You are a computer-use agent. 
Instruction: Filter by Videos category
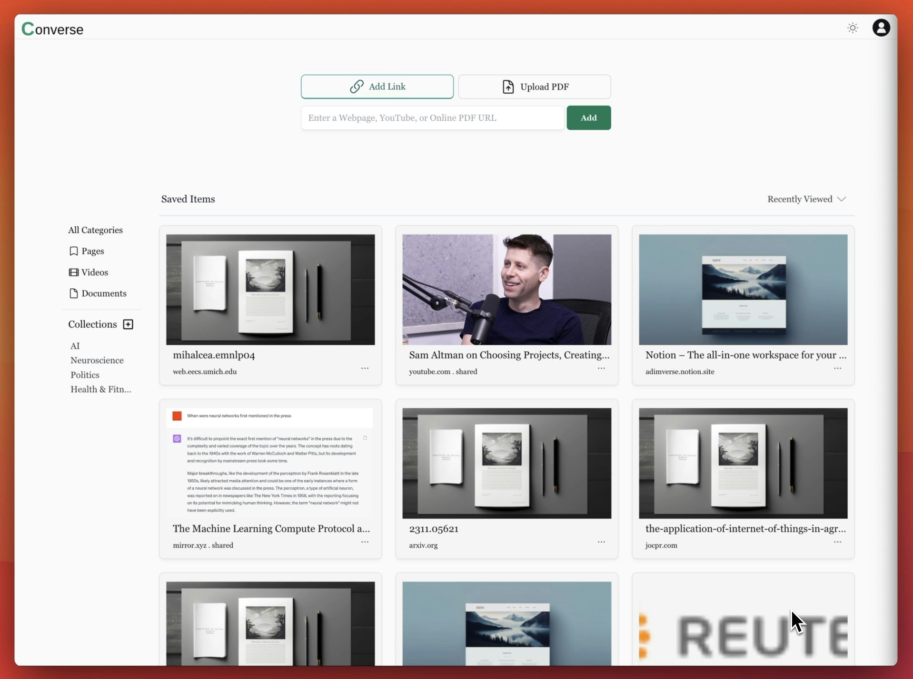click(89, 272)
